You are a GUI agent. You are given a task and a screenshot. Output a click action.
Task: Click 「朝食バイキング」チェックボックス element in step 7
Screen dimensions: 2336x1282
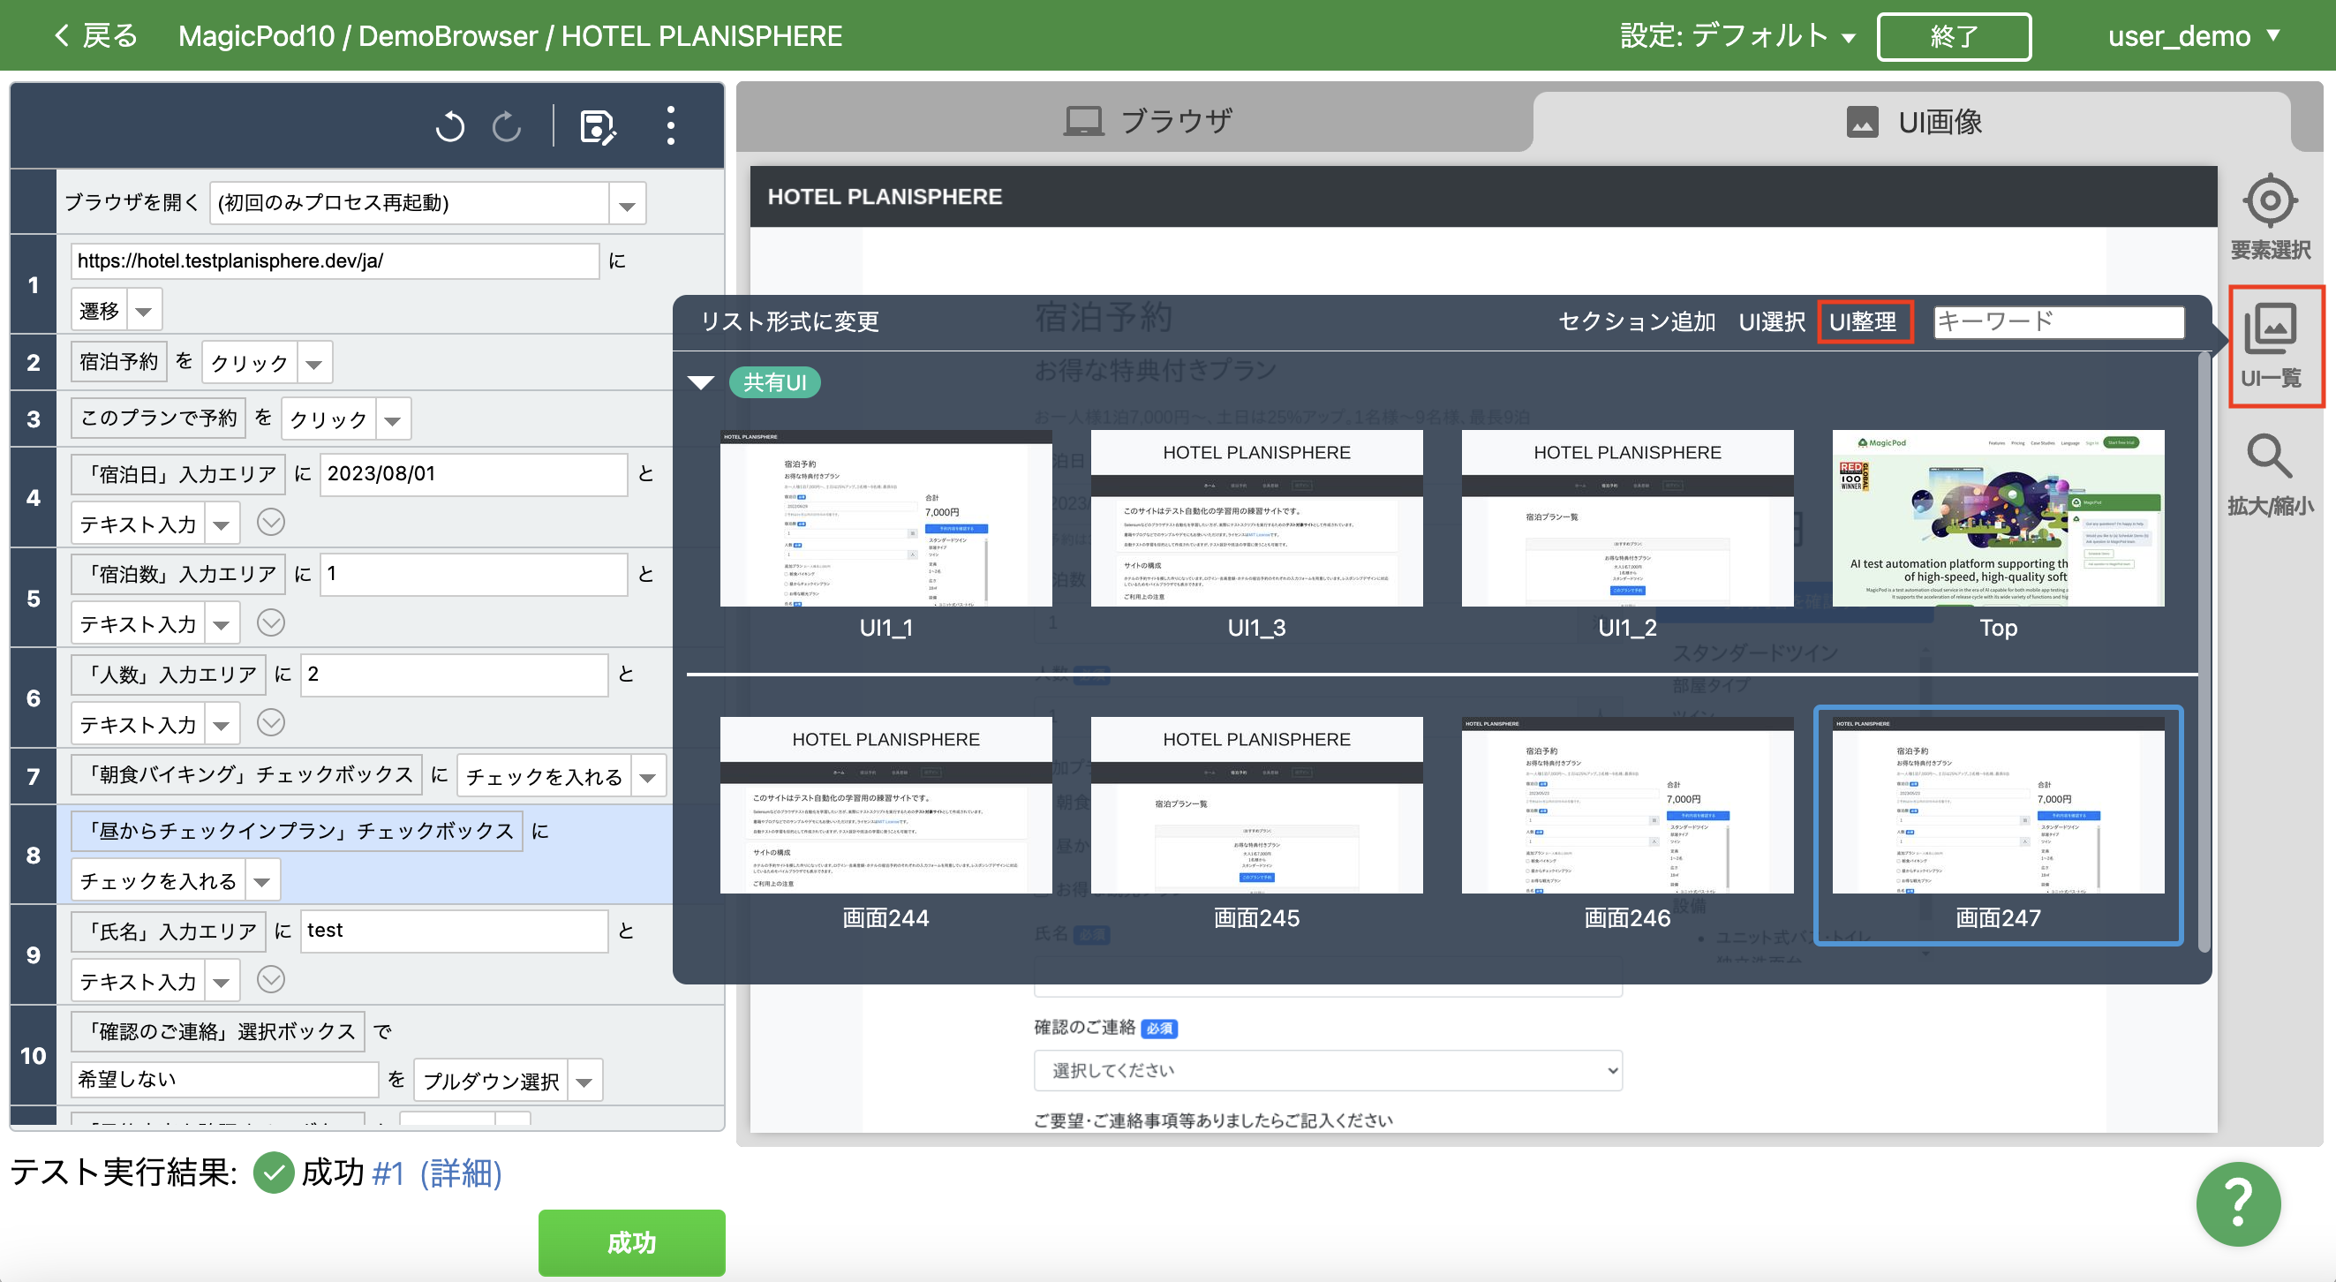[246, 774]
